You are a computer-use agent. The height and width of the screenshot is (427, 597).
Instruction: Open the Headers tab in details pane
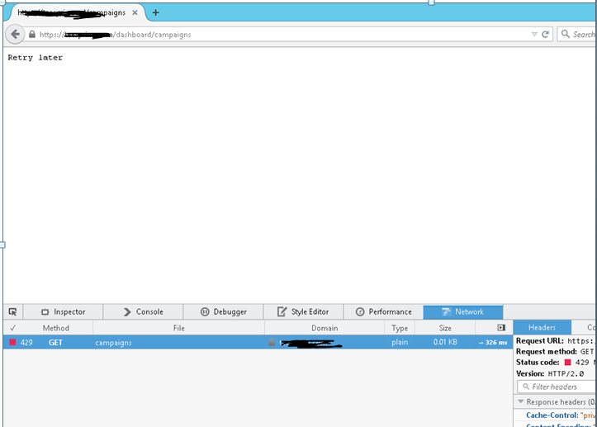[543, 328]
